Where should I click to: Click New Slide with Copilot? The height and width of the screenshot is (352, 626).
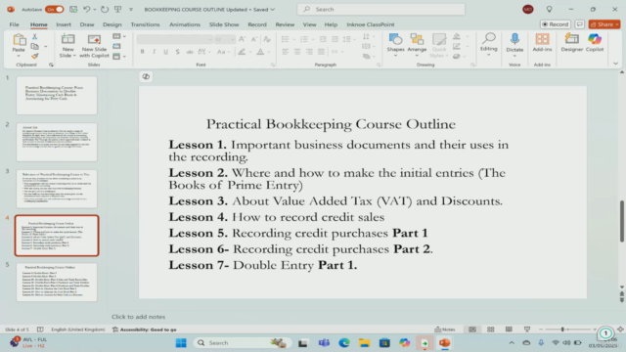94,46
